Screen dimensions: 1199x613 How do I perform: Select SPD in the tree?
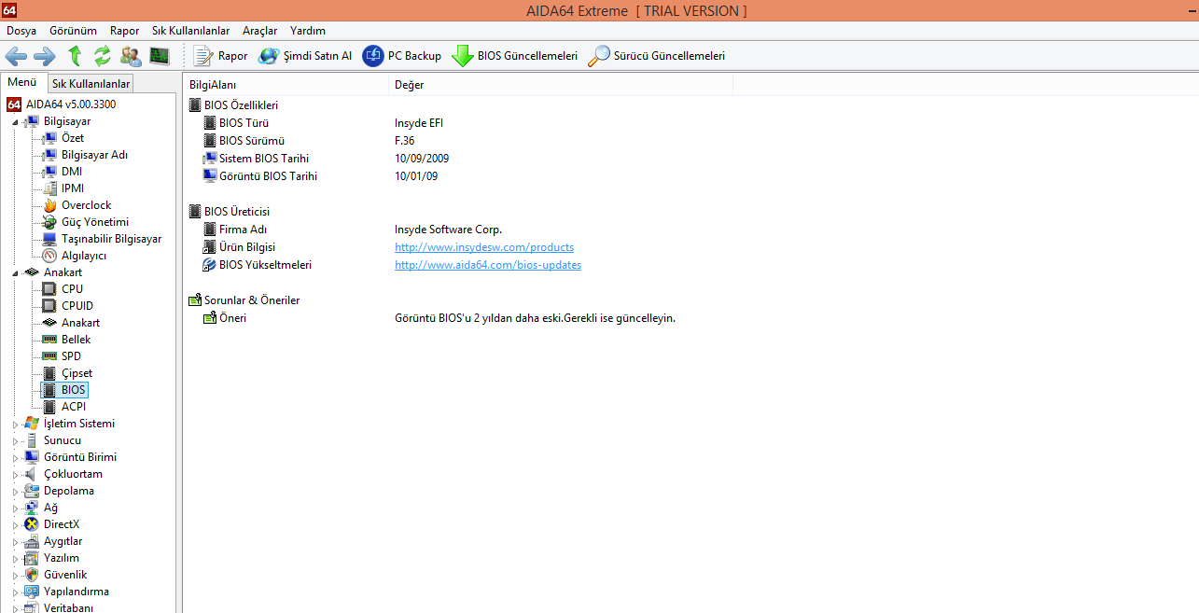[x=71, y=356]
